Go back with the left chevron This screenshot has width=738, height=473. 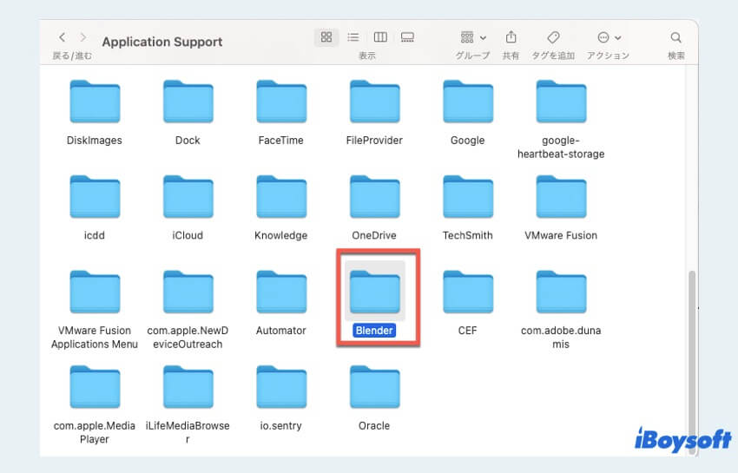[x=62, y=37]
